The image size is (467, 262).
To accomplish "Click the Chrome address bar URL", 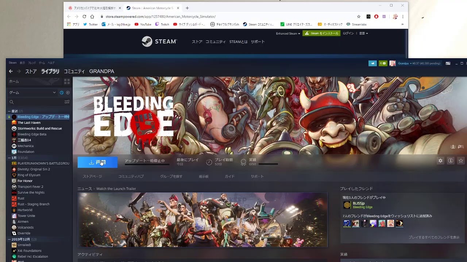I will [x=161, y=16].
